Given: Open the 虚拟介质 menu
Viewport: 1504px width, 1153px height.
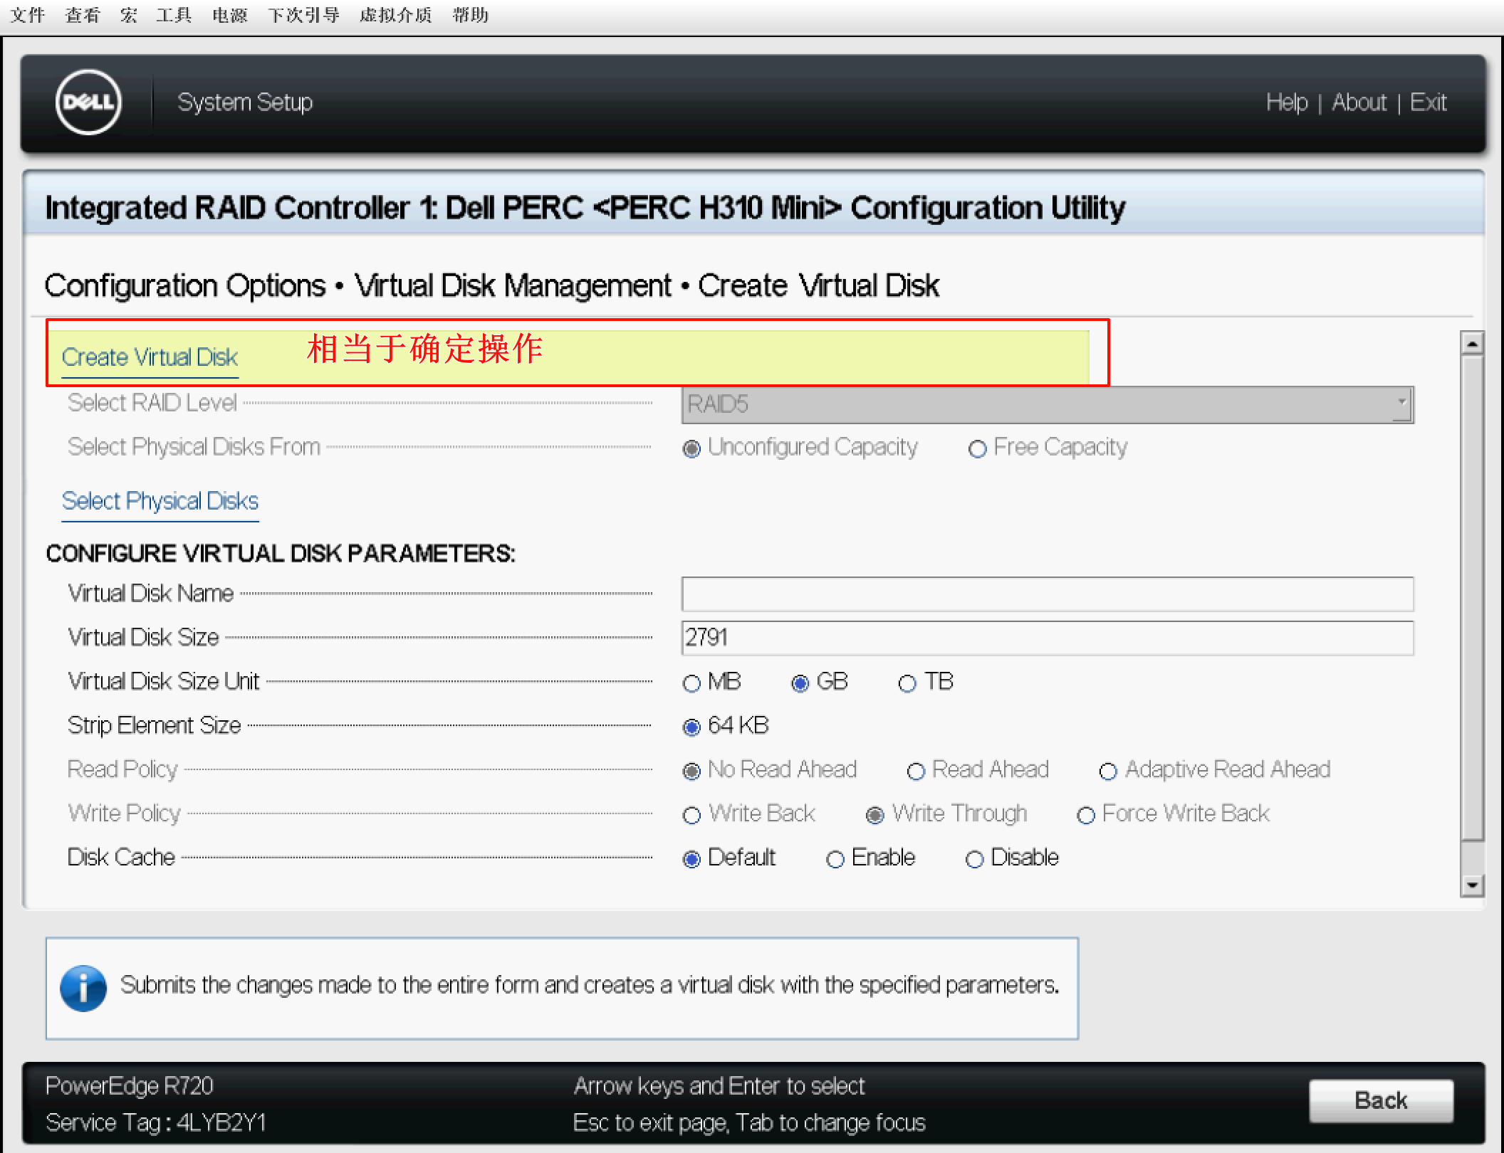Looking at the screenshot, I should click(396, 15).
